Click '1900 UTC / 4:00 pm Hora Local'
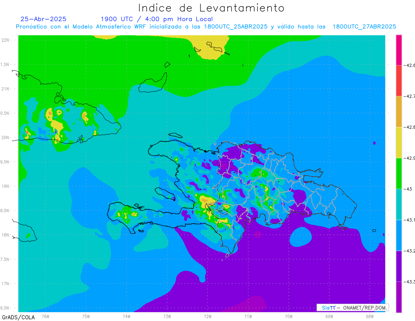Screen dimensions: 415x321 (x=157, y=19)
